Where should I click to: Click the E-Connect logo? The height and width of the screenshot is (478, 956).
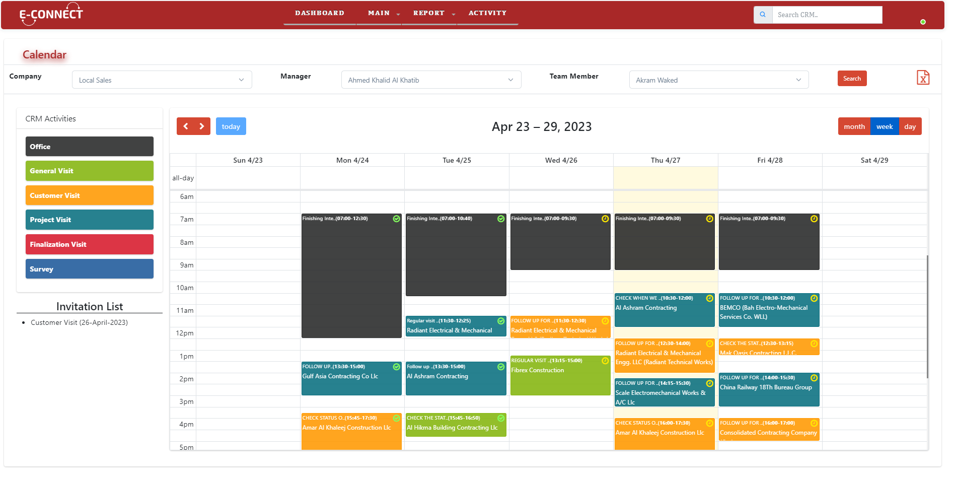[50, 14]
